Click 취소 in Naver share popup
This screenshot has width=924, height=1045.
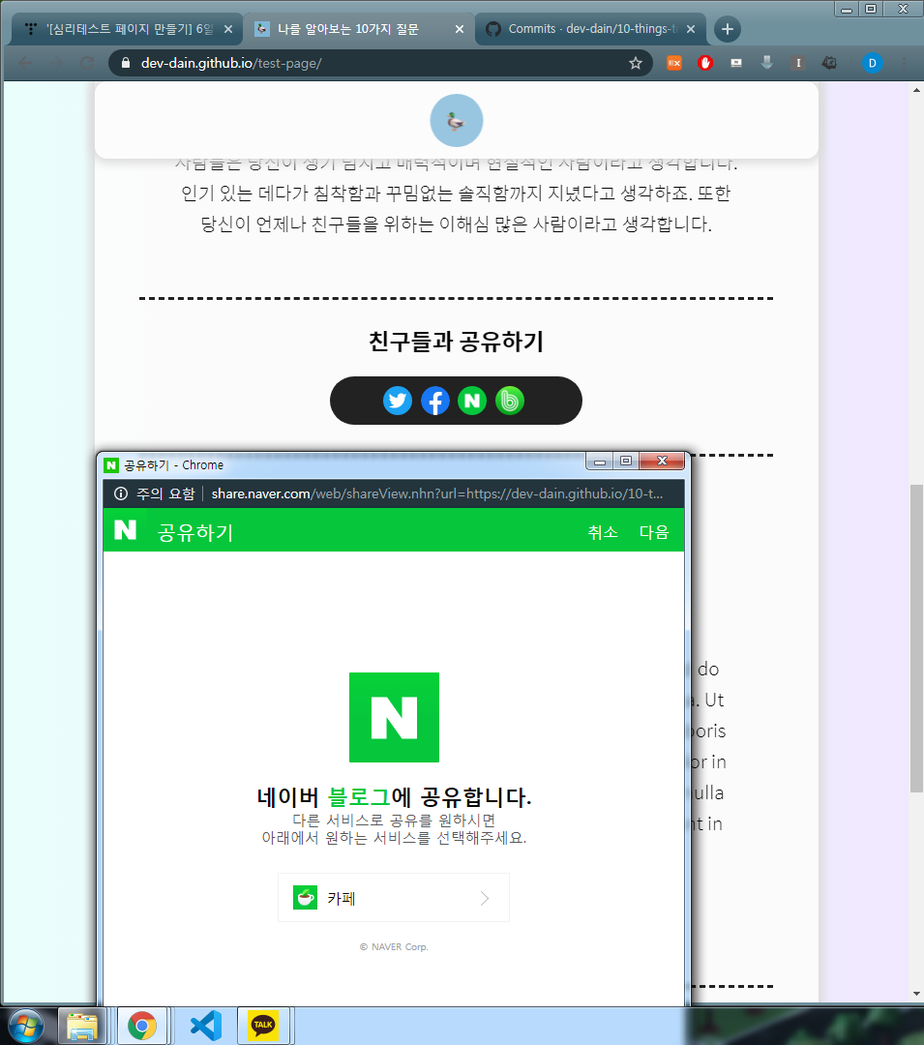pos(603,532)
